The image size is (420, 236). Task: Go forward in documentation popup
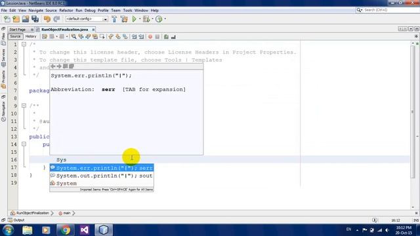(x=59, y=66)
